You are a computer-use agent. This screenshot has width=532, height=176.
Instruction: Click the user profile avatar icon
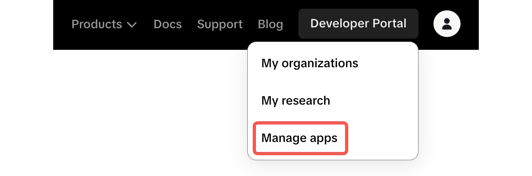coord(447,24)
